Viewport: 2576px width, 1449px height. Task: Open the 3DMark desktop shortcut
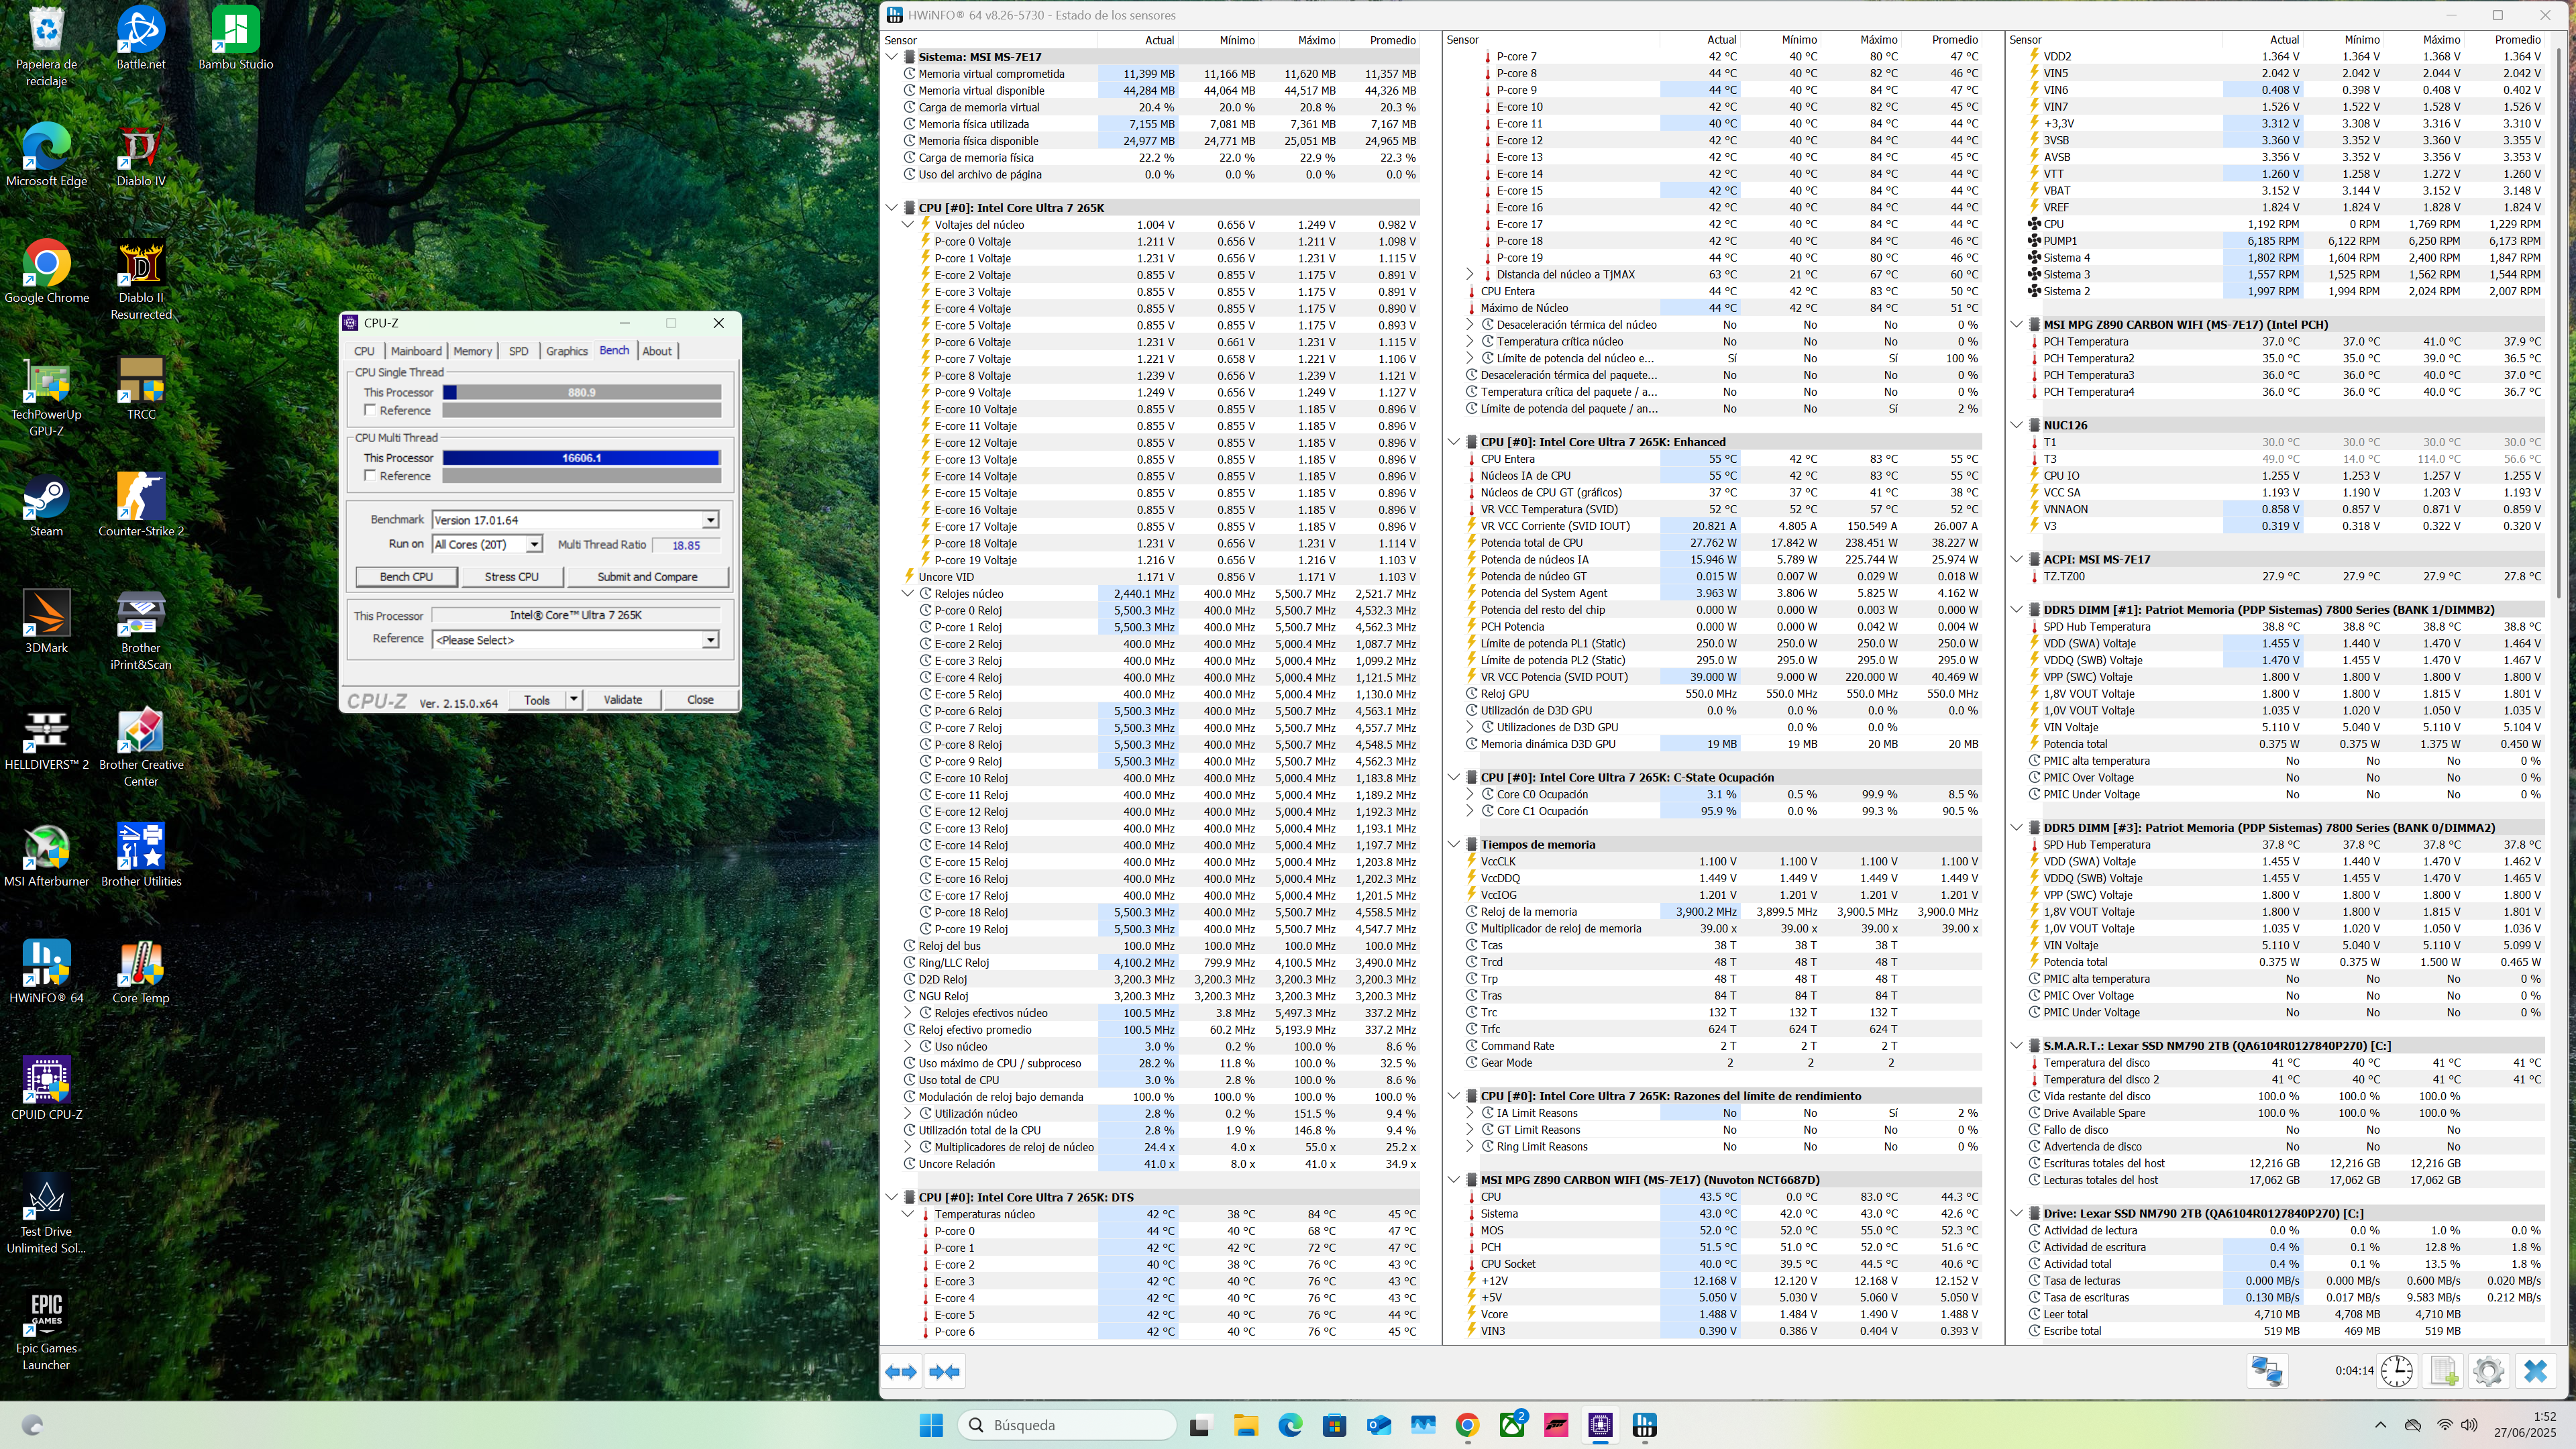(46, 622)
